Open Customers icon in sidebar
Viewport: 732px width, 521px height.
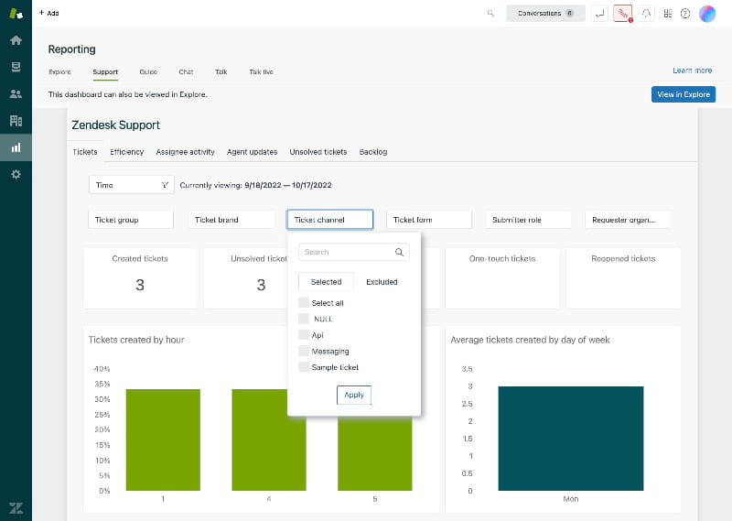point(16,93)
